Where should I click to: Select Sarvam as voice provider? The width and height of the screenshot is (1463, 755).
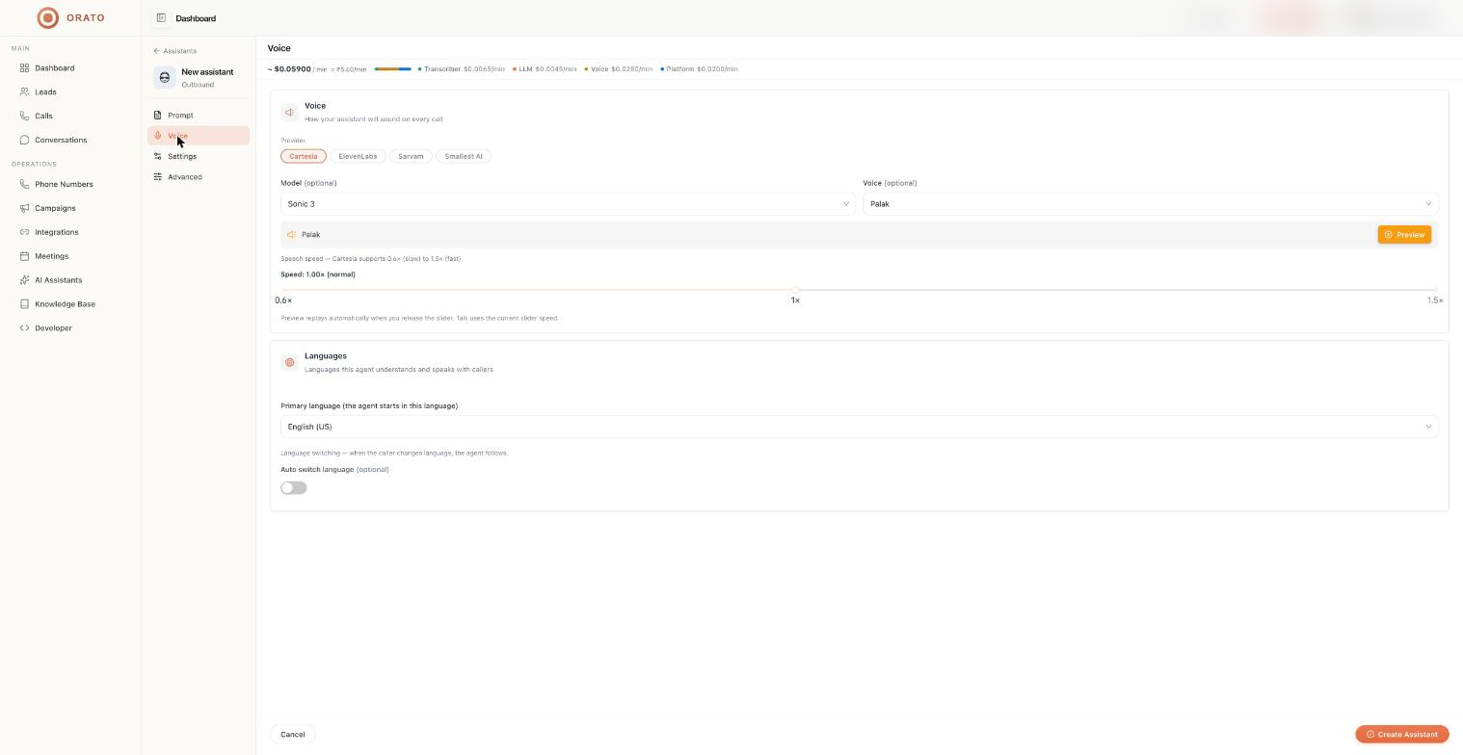411,156
